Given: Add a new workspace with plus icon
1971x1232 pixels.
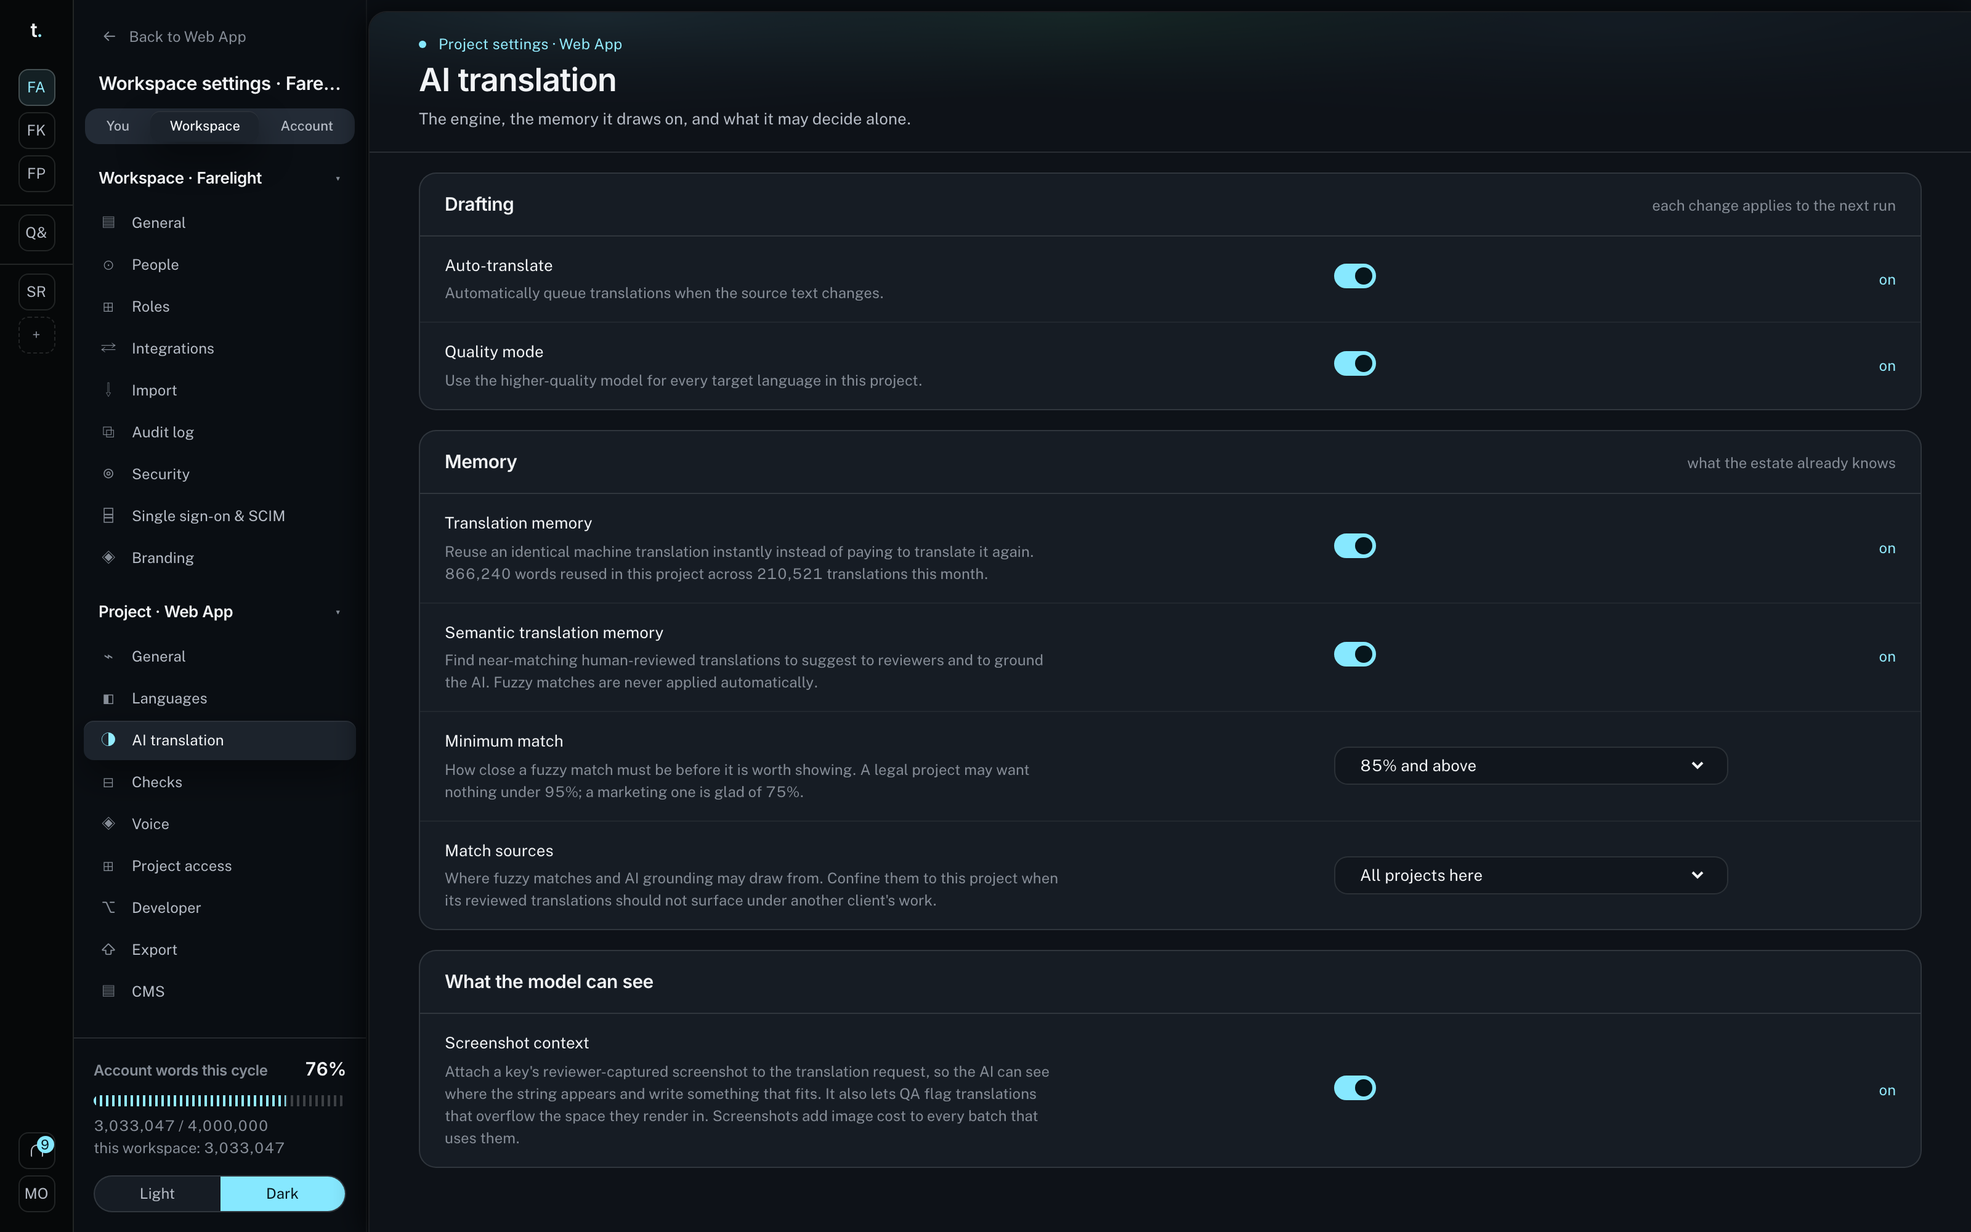Looking at the screenshot, I should pyautogui.click(x=37, y=335).
